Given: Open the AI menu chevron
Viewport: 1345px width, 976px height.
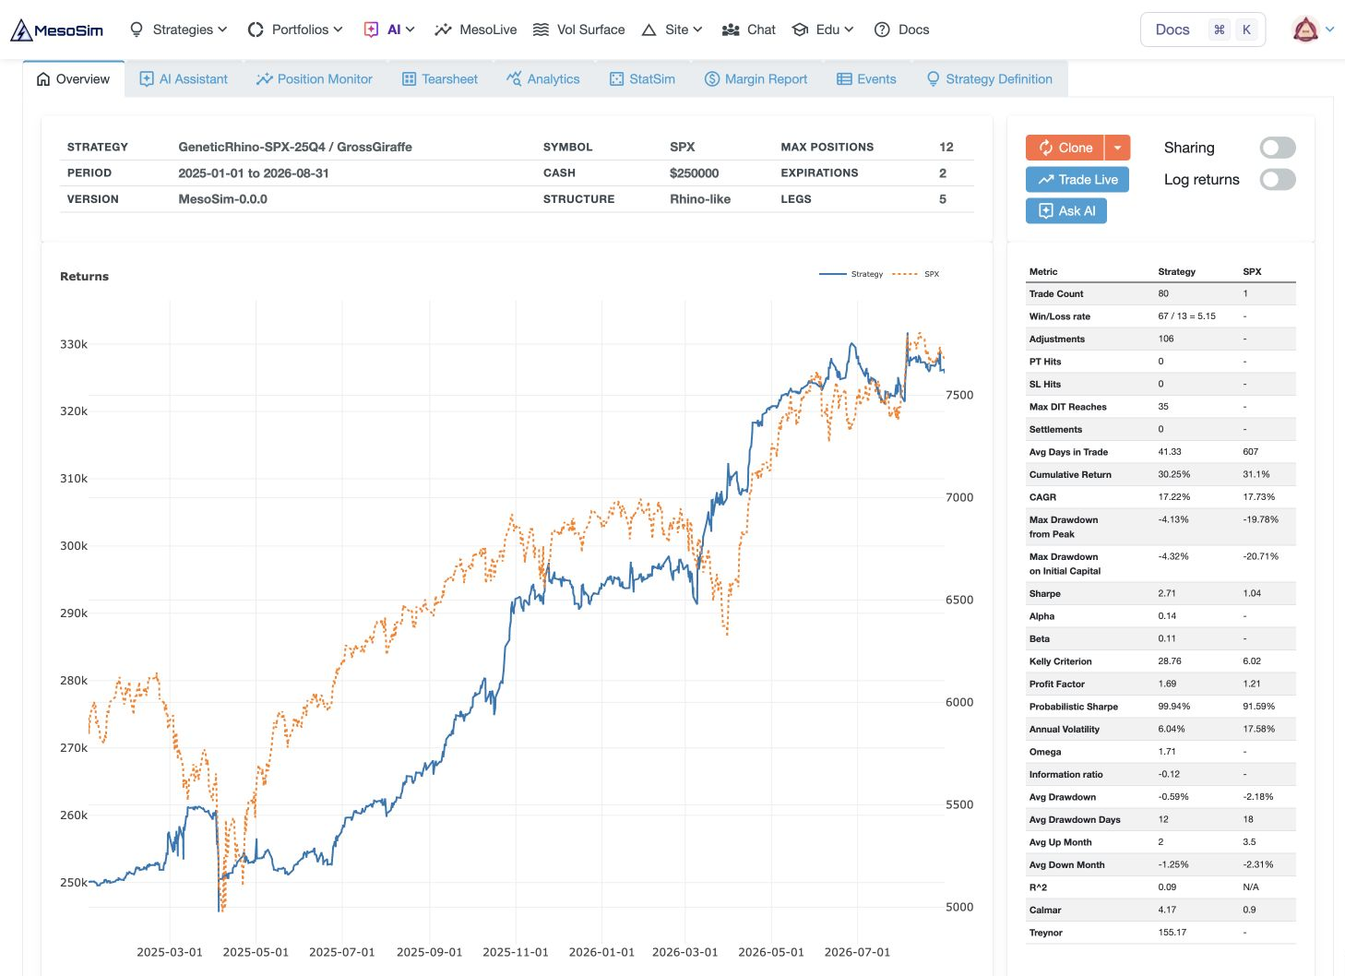Looking at the screenshot, I should point(410,30).
